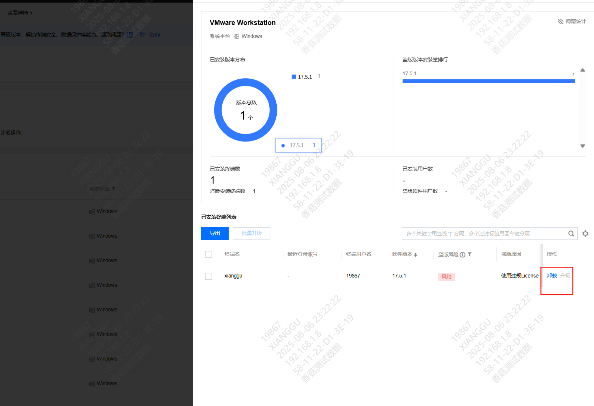Click the greyed 升级 link for xianggu
Image resolution: width=594 pixels, height=406 pixels.
(565, 276)
